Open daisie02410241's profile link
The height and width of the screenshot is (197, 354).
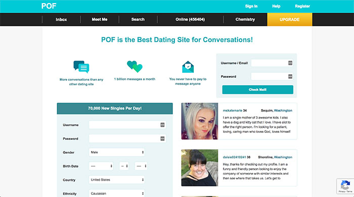(234, 157)
